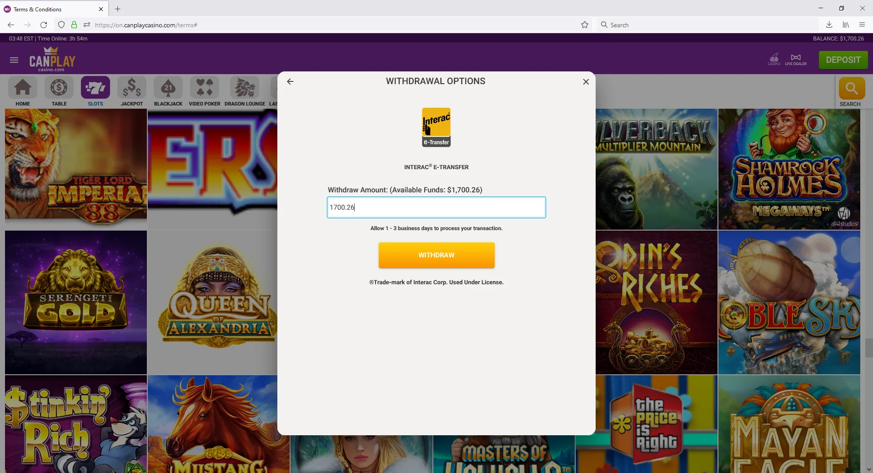Open the Home category

(x=23, y=91)
